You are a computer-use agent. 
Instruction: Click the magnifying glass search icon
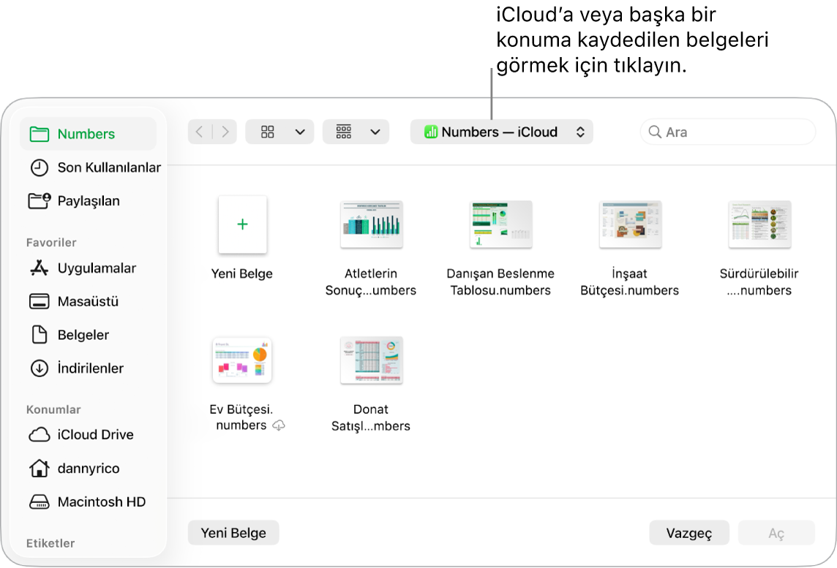[654, 132]
